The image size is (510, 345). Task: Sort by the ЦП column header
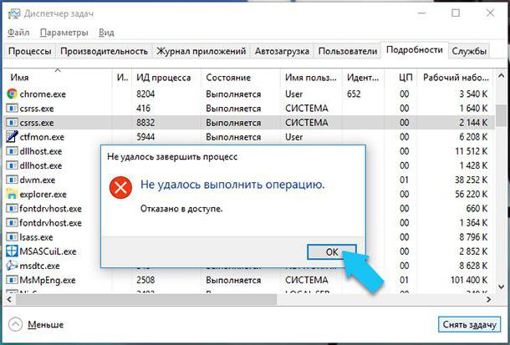400,78
